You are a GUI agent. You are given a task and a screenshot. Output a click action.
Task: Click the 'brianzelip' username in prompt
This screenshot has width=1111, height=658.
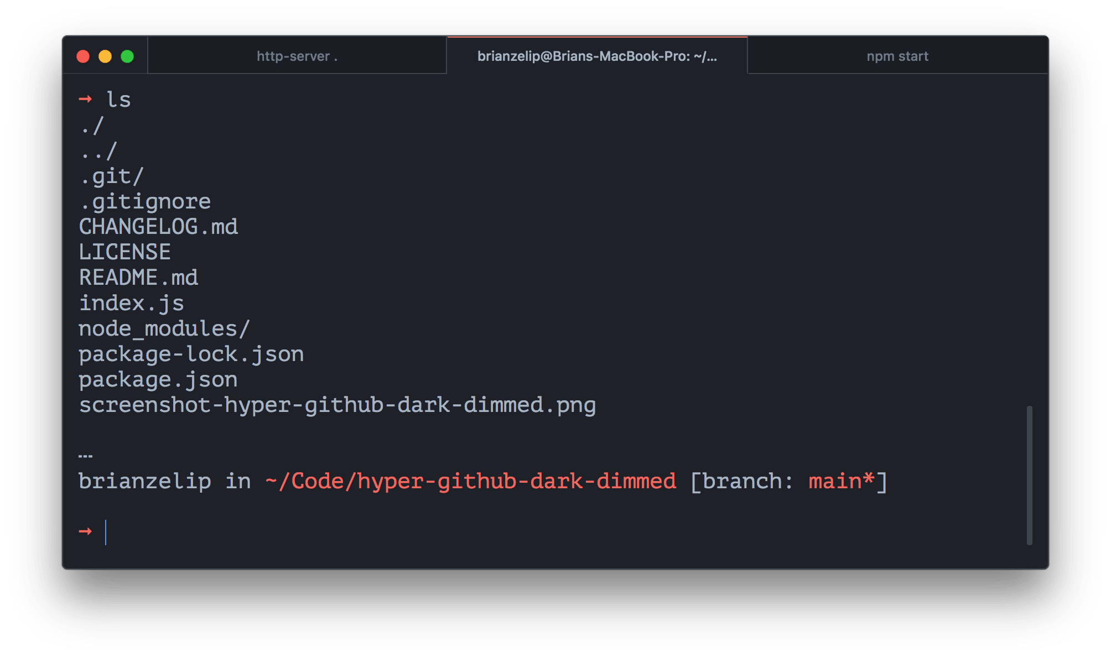click(x=145, y=482)
